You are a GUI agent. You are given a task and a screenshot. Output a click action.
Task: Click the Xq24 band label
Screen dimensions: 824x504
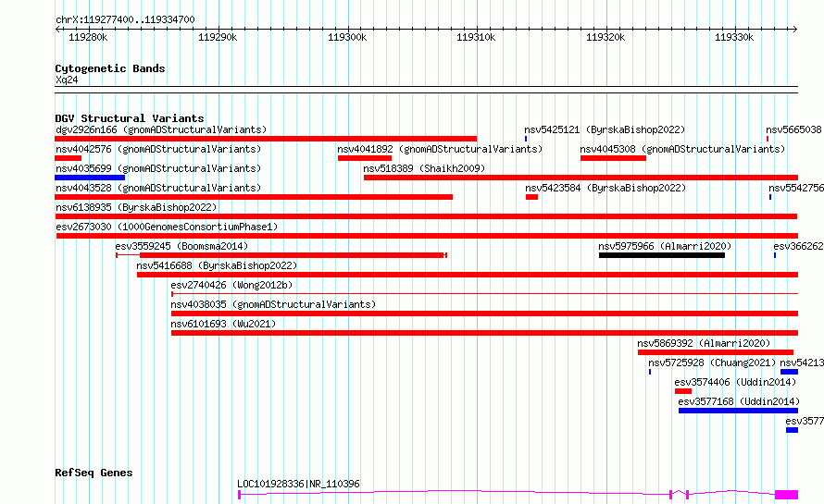pyautogui.click(x=67, y=80)
